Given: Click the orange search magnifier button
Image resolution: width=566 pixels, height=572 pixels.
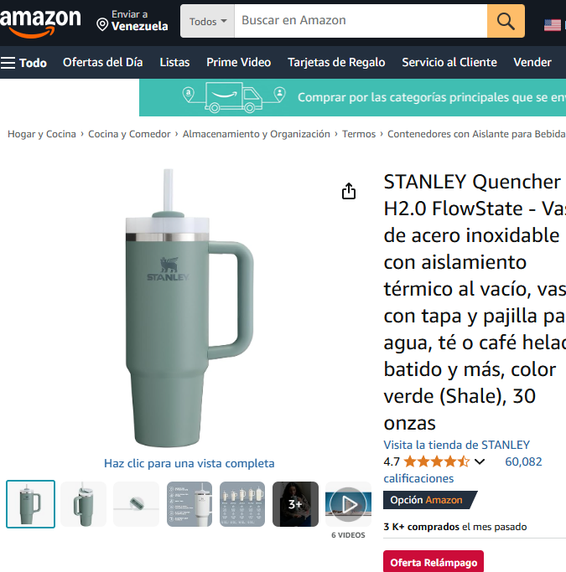Looking at the screenshot, I should (x=506, y=21).
